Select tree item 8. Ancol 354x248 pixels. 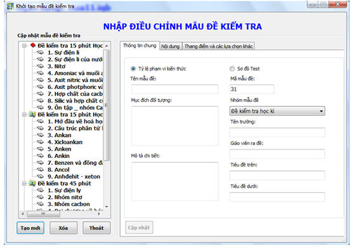click(58, 170)
